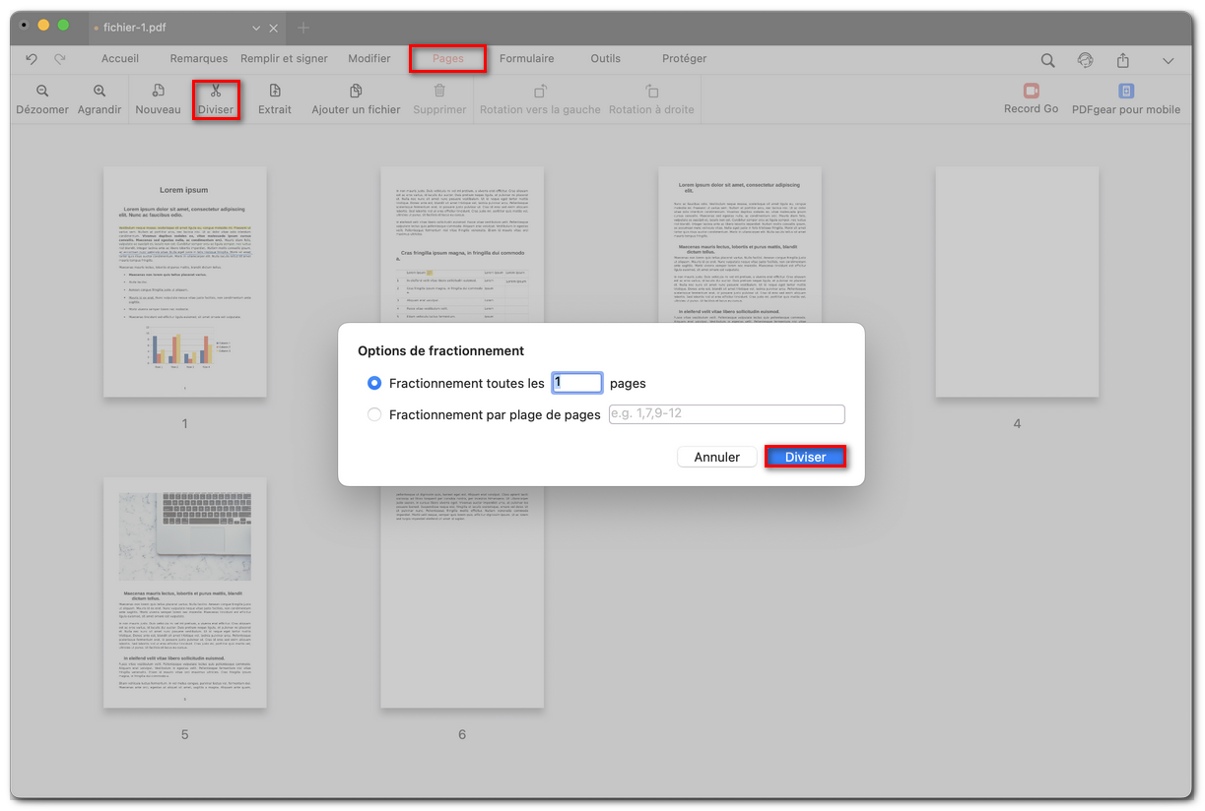The height and width of the screenshot is (811, 1205).
Task: Open the Protéger tab
Action: coord(684,58)
